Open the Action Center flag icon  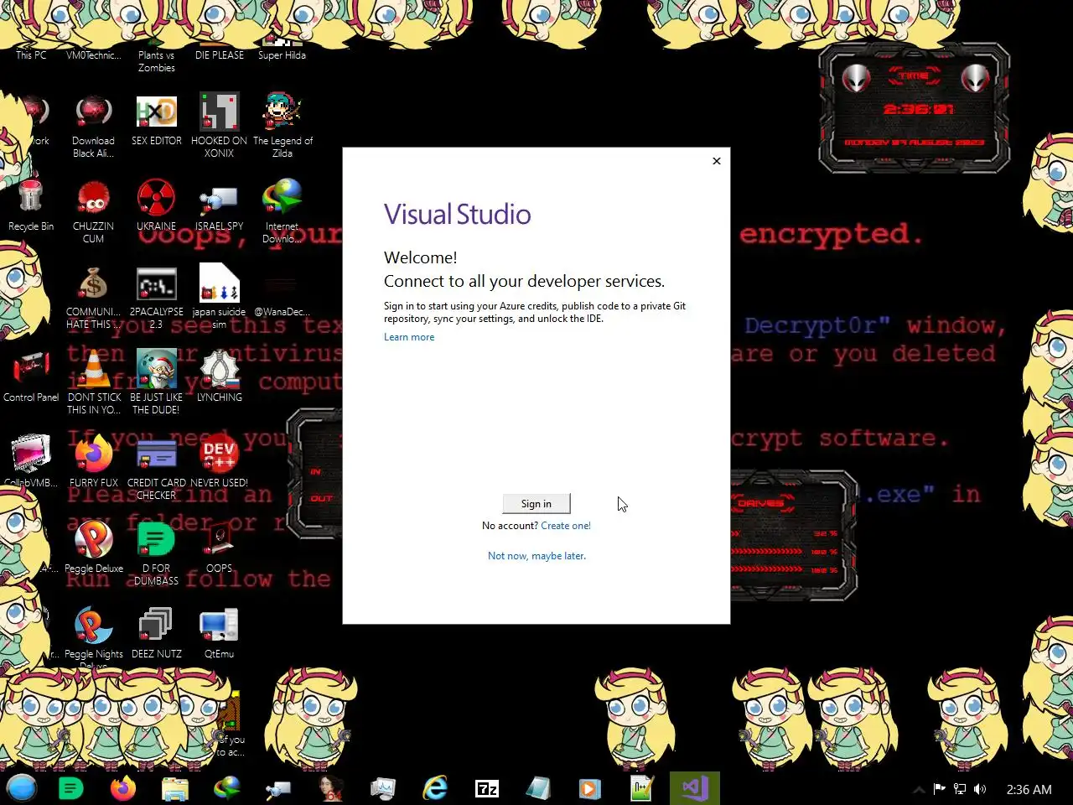tap(940, 789)
